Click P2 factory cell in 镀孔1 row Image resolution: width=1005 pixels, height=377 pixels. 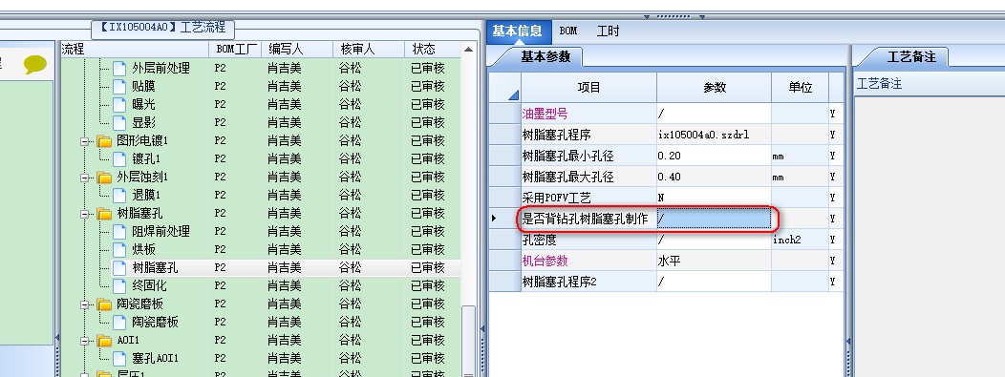(x=221, y=158)
